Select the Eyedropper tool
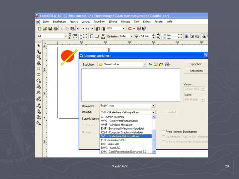The height and width of the screenshot is (179, 239). coord(39,105)
